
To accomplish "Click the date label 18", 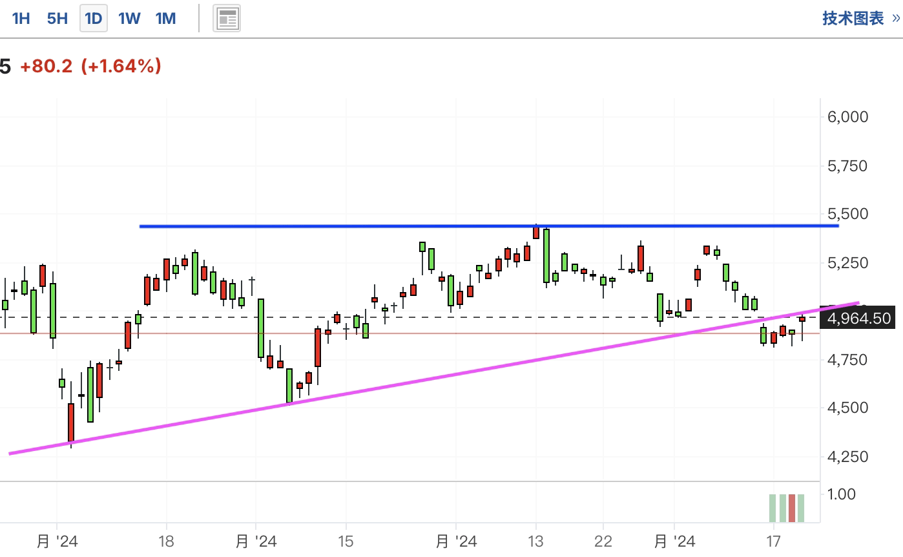I will pos(166,541).
